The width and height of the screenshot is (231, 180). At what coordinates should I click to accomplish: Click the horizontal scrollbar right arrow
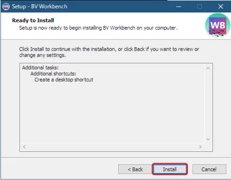pos(200,147)
